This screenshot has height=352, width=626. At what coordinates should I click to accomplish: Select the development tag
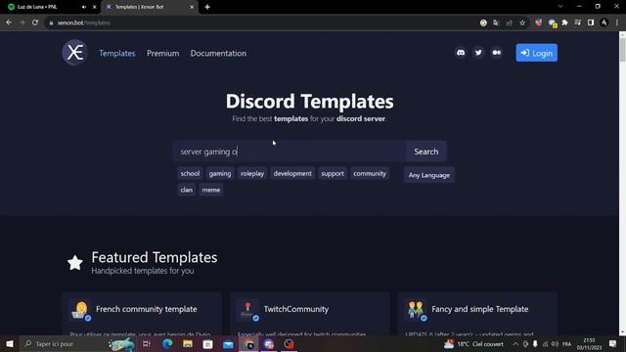[292, 174]
